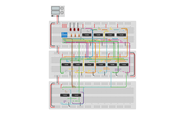185x115 pixels.
Task: Toggle switch 1 on the blue DIP switch
Action: [63, 34]
